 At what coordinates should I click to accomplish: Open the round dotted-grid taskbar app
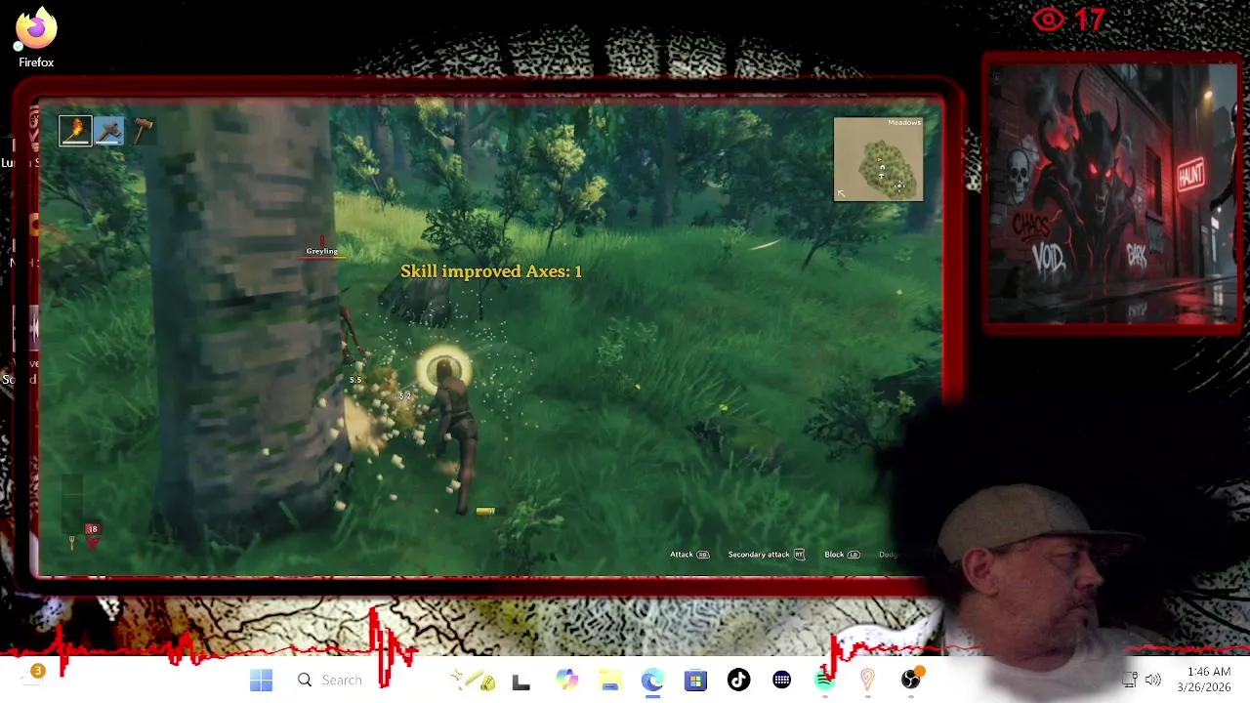[781, 681]
